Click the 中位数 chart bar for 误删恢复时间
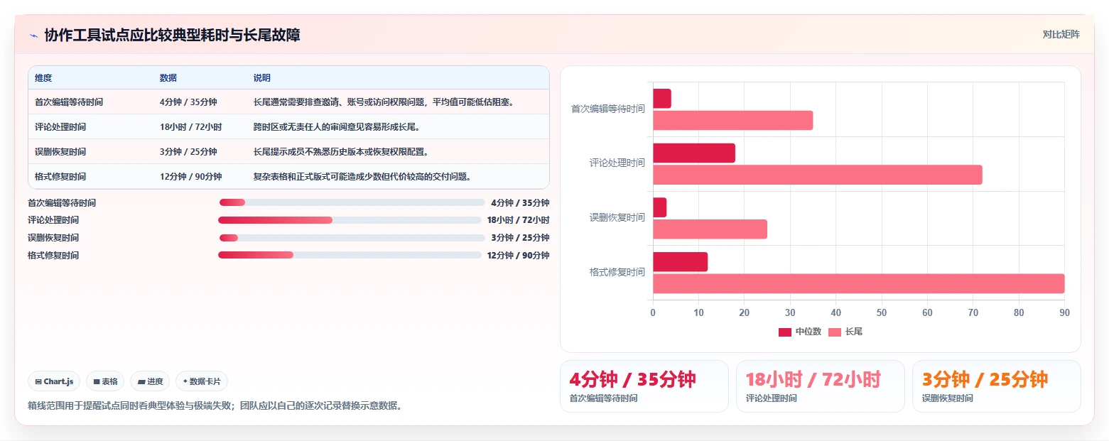Image resolution: width=1109 pixels, height=441 pixels. (x=660, y=207)
